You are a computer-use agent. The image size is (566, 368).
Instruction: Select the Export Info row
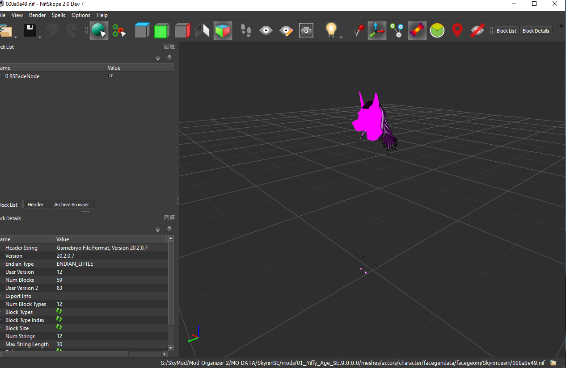[x=84, y=296]
